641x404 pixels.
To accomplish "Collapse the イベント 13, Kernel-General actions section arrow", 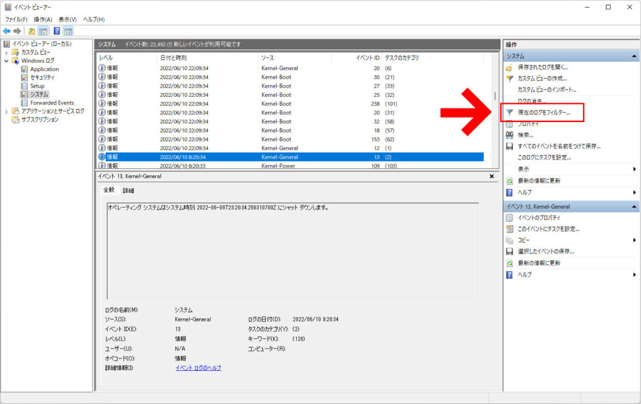I will tap(634, 207).
